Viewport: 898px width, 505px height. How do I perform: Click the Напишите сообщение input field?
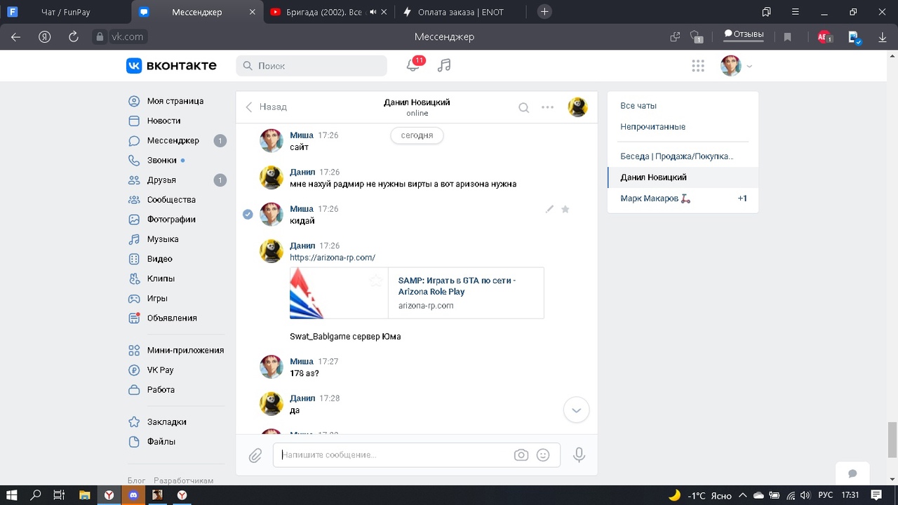click(393, 455)
